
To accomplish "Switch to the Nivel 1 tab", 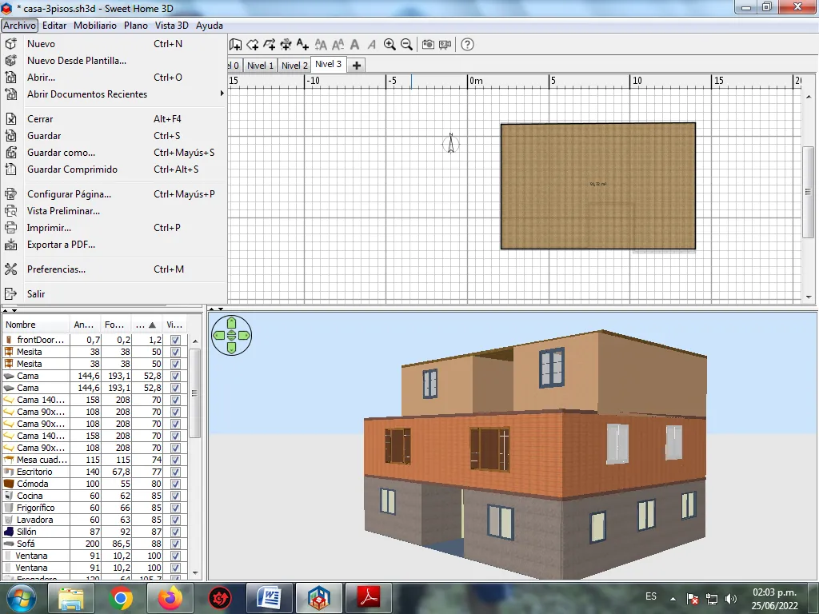I will pos(260,66).
